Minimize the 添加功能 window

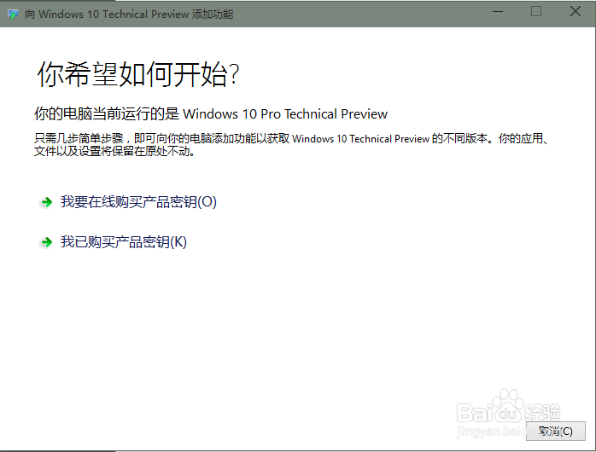(498, 12)
